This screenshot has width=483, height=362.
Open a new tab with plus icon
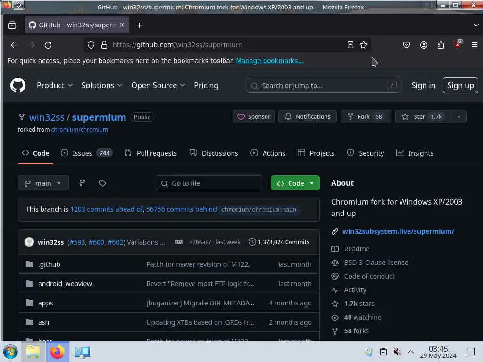[139, 25]
